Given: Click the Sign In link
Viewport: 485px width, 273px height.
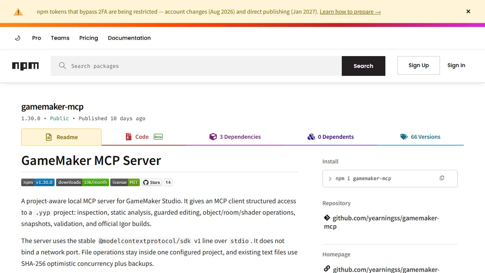Looking at the screenshot, I should click(x=456, y=66).
